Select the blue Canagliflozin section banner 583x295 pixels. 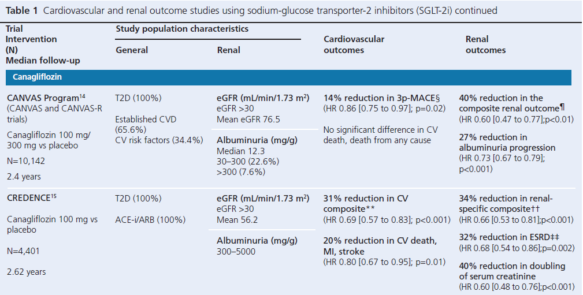pos(288,77)
